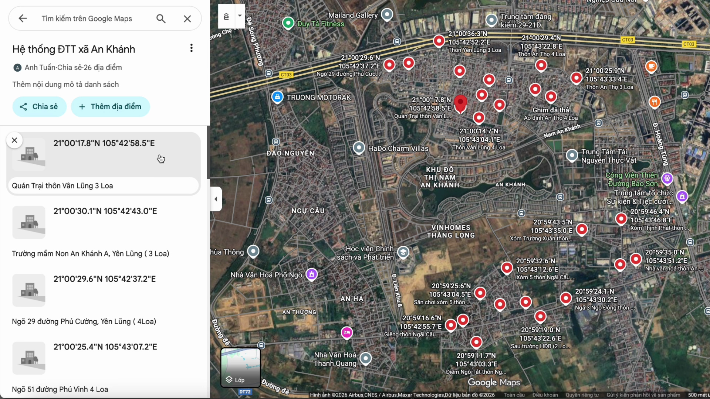Click the list title 'Hệ thống ĐTT xã An Khánh'

coord(74,49)
